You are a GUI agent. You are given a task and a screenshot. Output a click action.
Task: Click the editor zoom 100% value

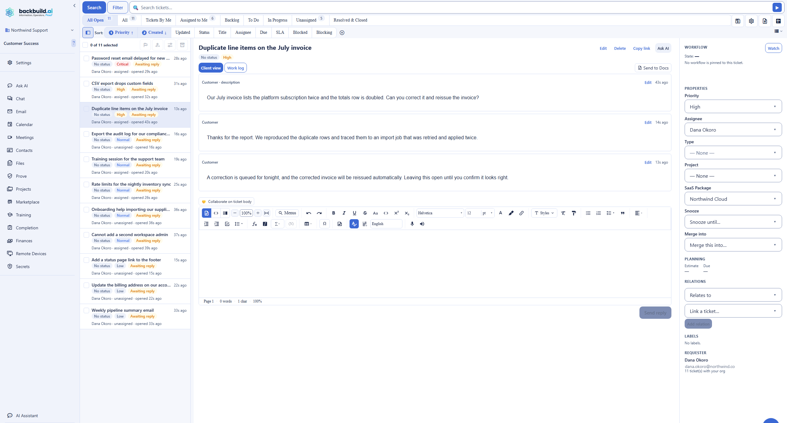tap(246, 213)
